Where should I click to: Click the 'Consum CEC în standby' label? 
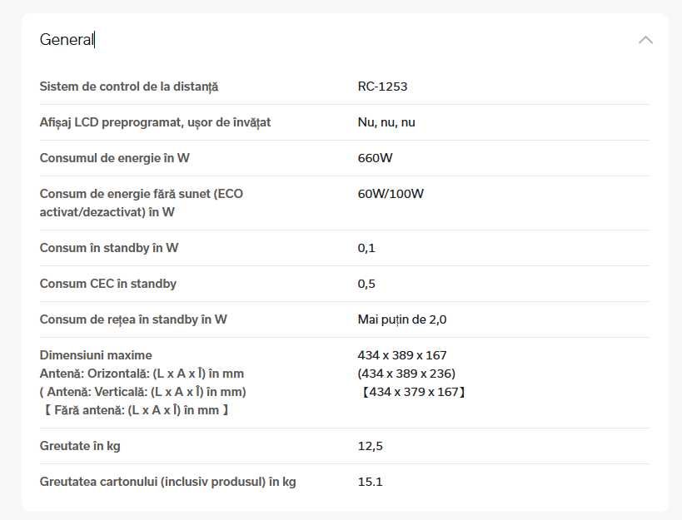[108, 284]
